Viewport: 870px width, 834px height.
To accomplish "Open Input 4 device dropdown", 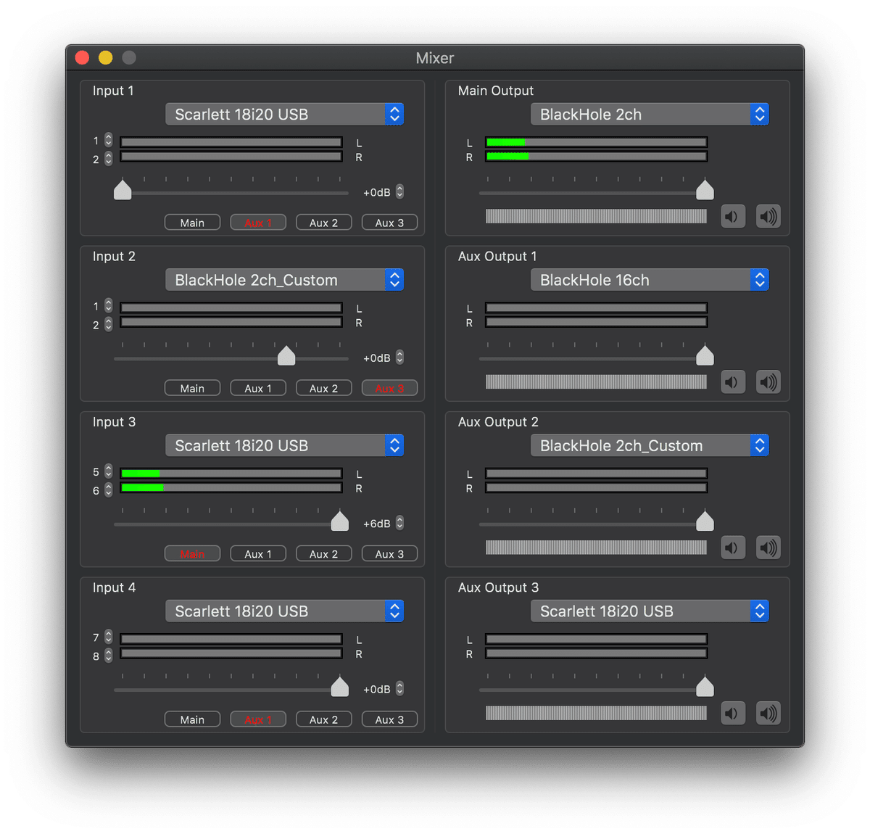I will coord(284,611).
